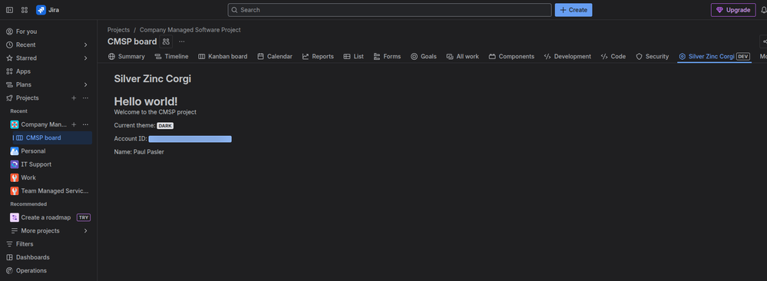Click the CMSP board title
767x281 pixels.
click(x=132, y=41)
